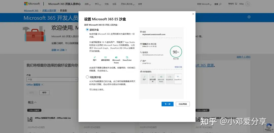Select the 即时沙盒 radio option

87,30
